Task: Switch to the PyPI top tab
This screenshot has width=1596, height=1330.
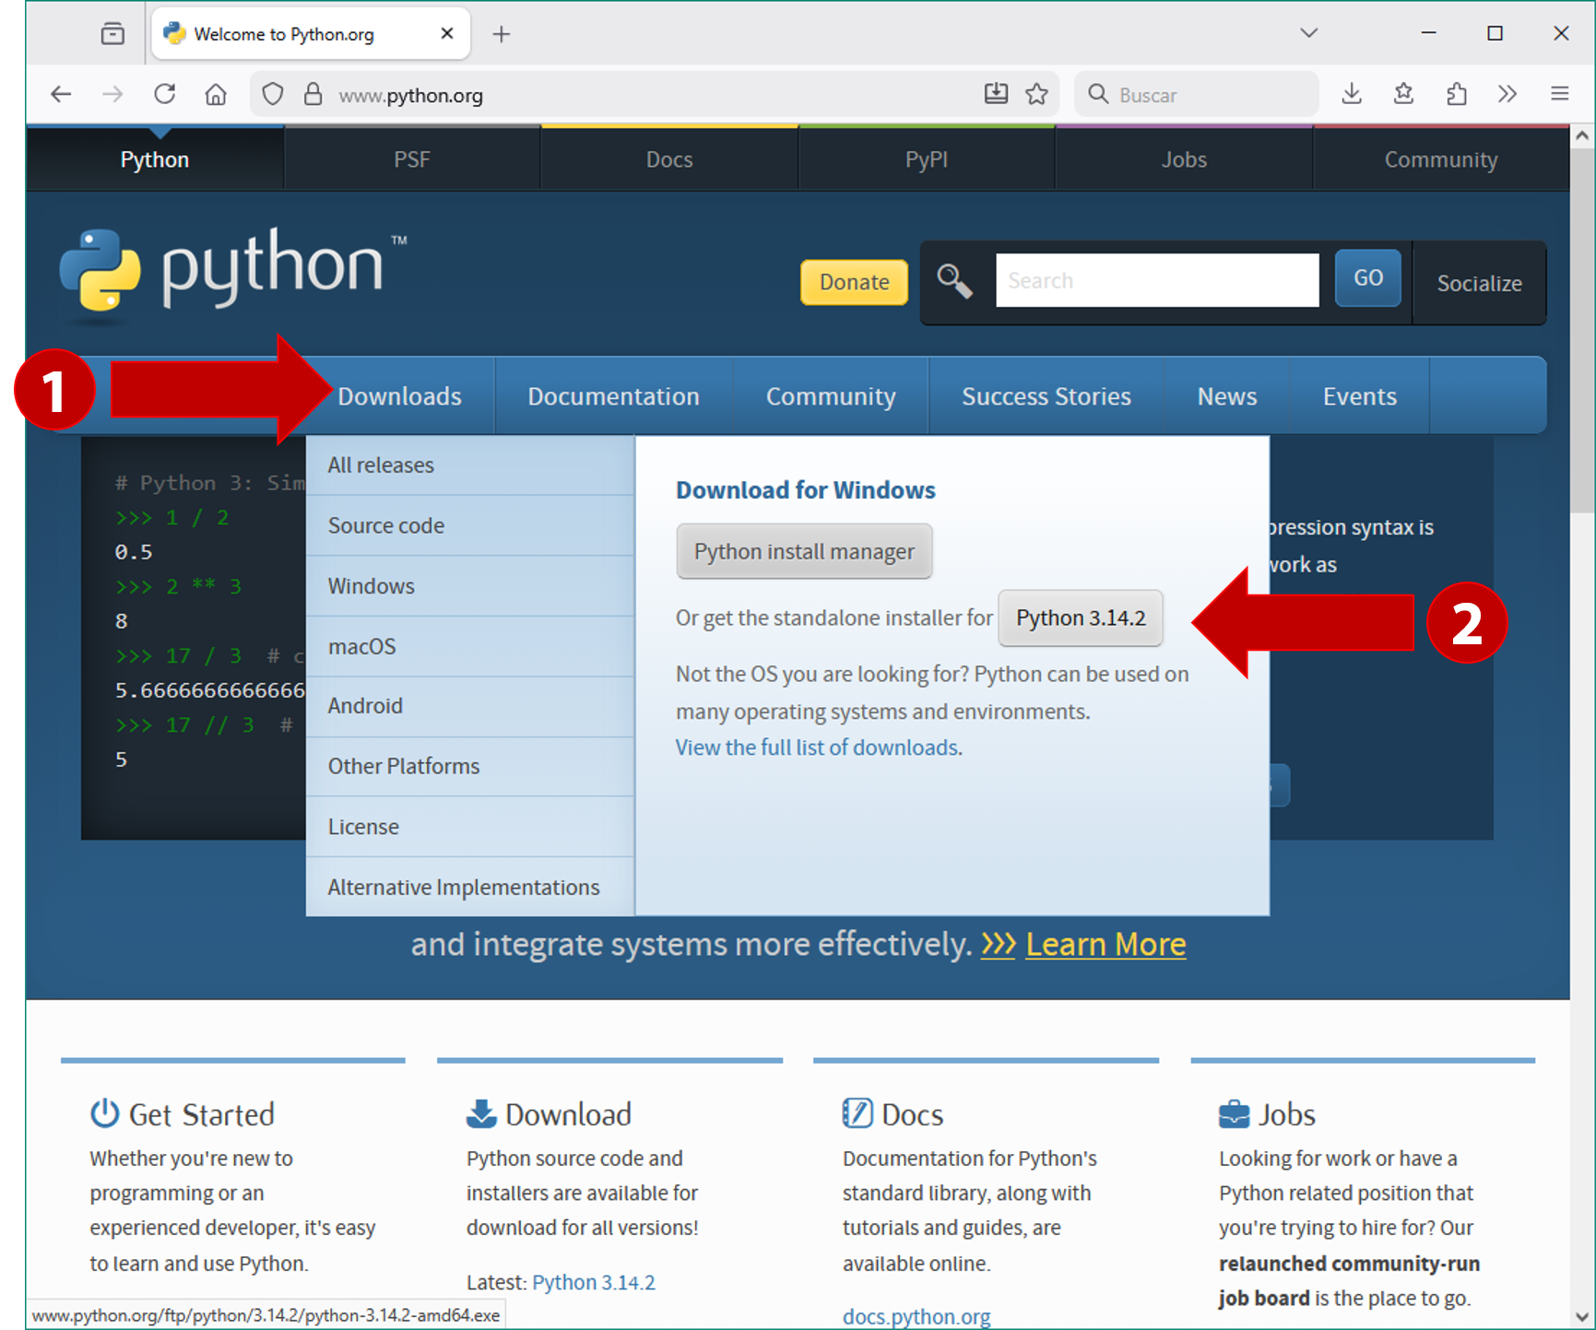Action: tap(927, 159)
